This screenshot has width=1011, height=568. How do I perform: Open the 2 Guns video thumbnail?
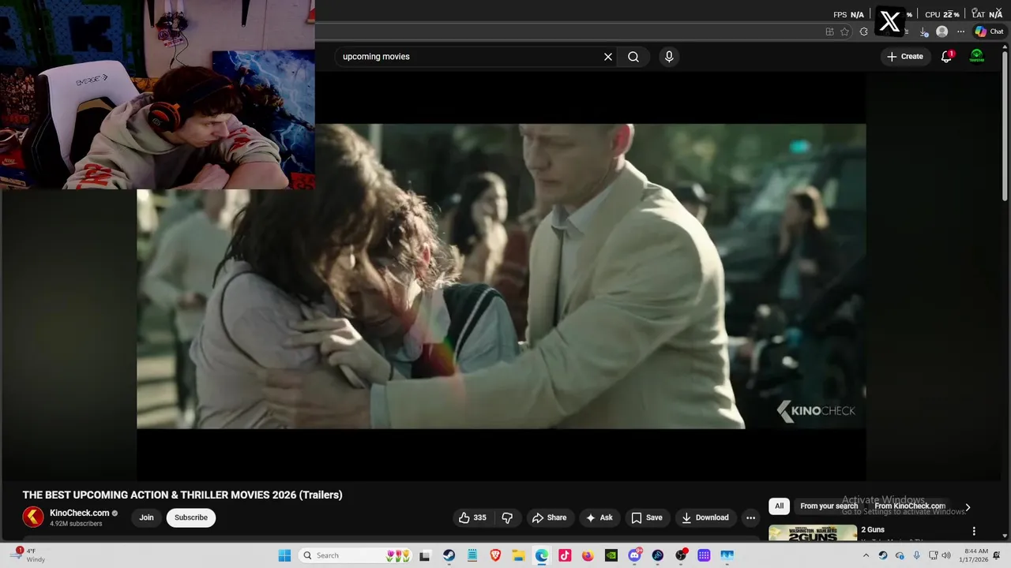[813, 532]
